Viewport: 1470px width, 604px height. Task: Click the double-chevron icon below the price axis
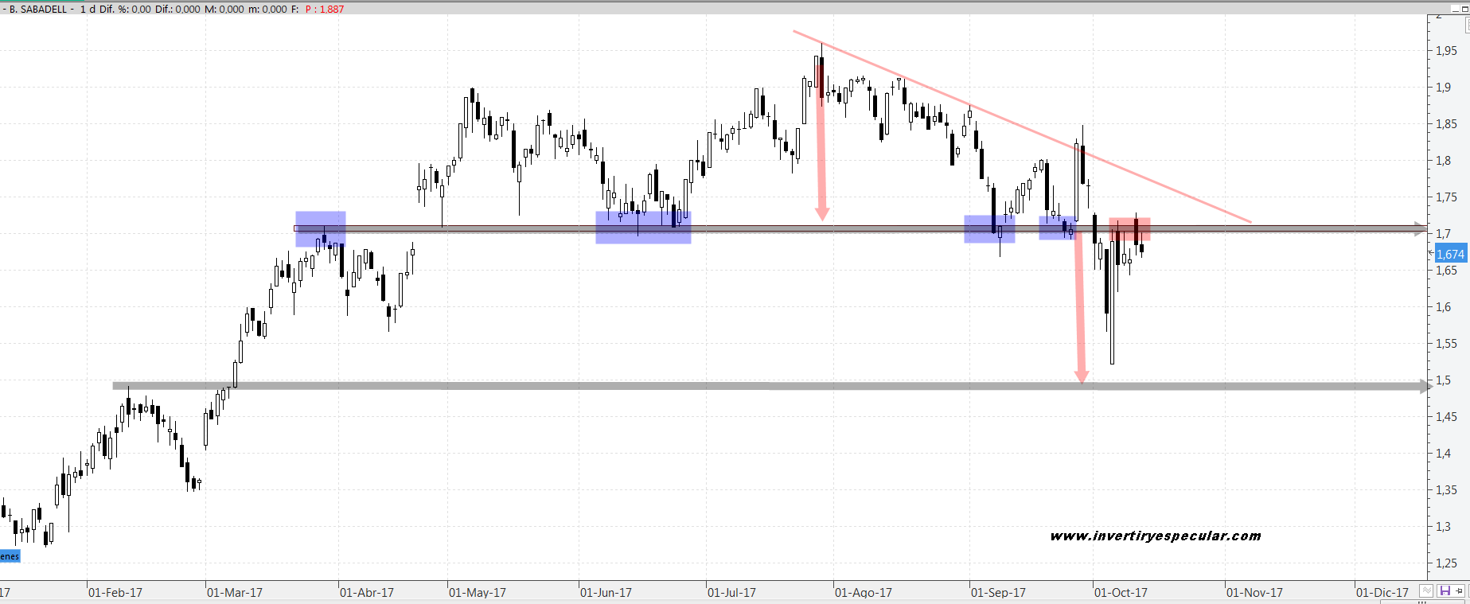[x=1426, y=590]
